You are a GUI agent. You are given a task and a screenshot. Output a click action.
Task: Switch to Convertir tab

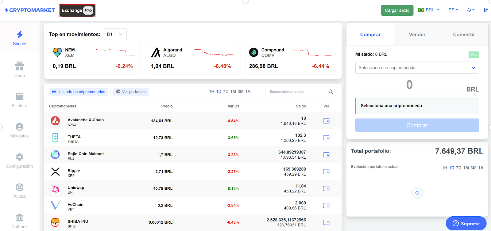[464, 35]
